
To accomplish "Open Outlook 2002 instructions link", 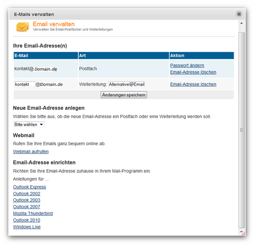I will (27, 193).
